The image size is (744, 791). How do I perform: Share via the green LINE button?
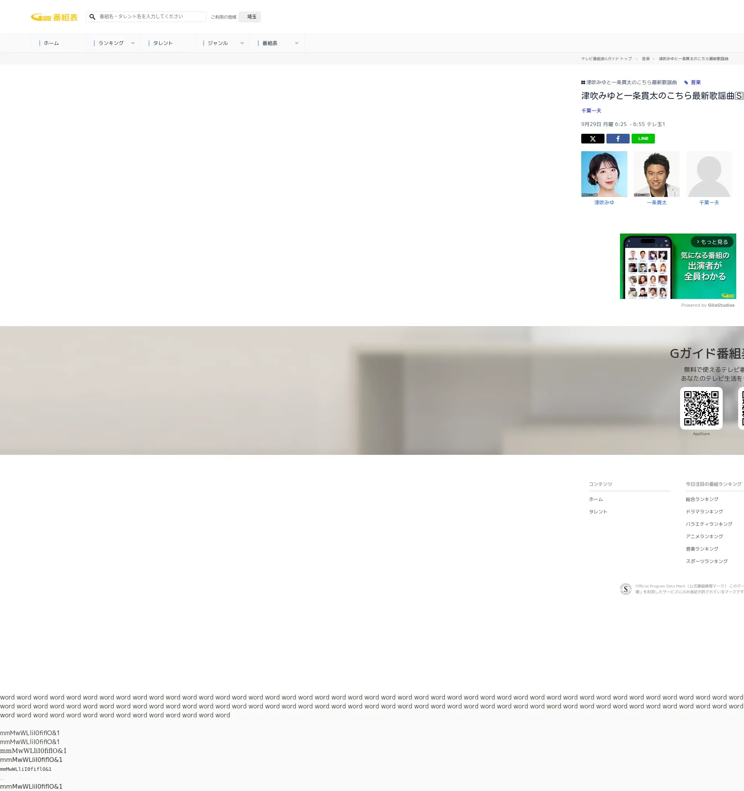point(642,138)
